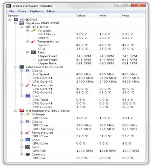Screen dimensions: 152x167
Task: Open the Help menu
Action: [x=51, y=11]
